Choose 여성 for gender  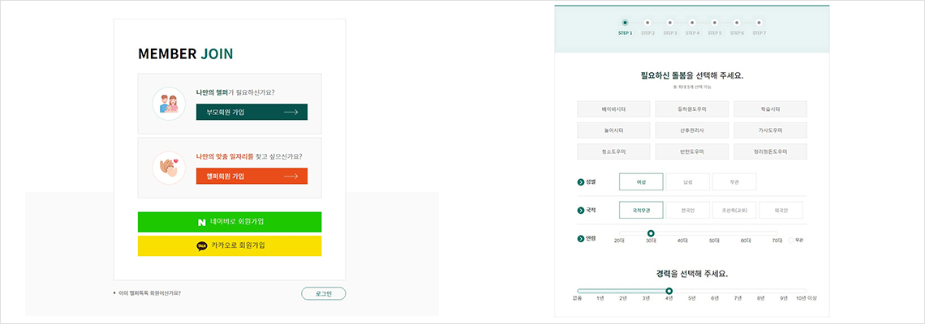click(x=641, y=182)
